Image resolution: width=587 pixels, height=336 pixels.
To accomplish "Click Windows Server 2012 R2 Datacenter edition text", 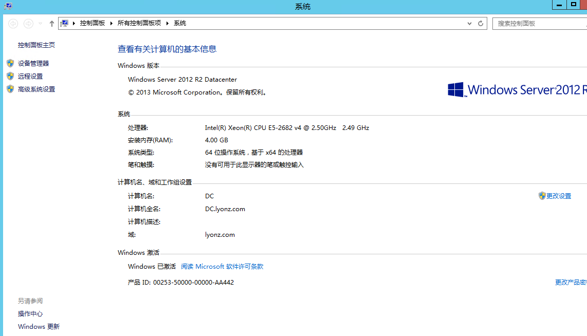I will click(x=182, y=79).
